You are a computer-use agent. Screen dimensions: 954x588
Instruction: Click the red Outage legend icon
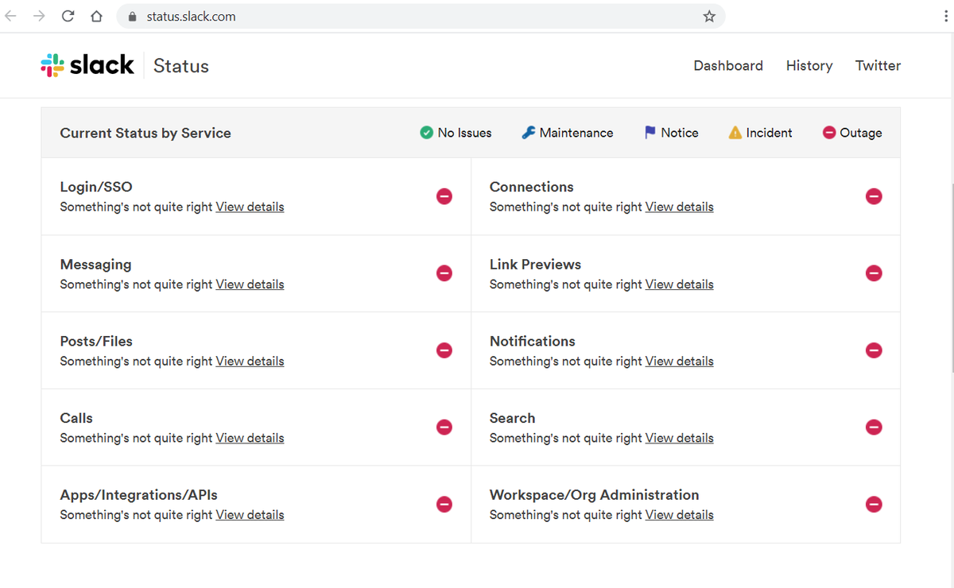point(829,133)
